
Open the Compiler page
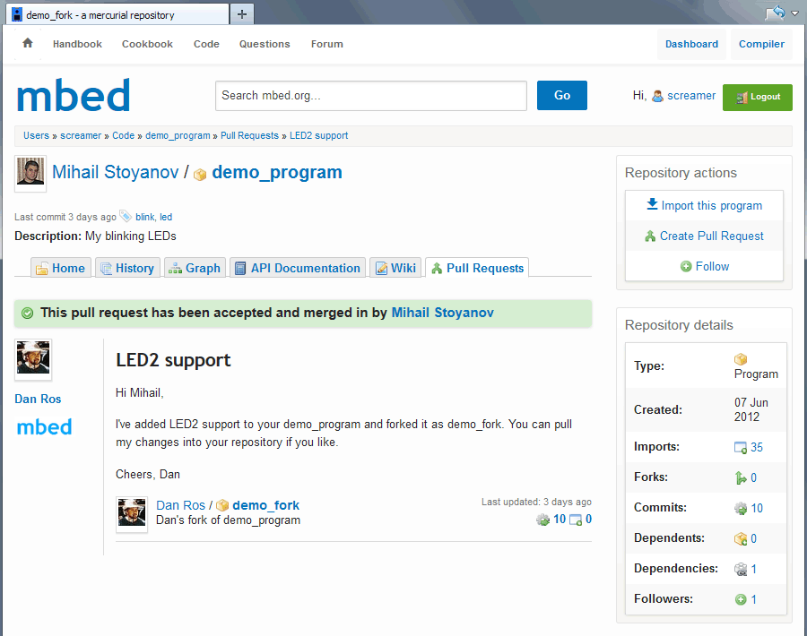[761, 44]
